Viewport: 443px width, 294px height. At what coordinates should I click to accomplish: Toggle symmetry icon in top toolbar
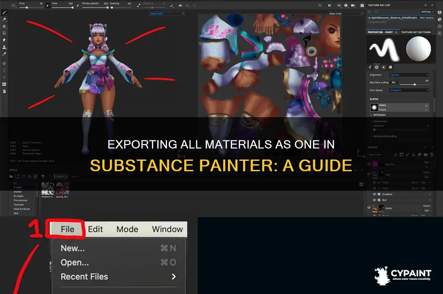[x=180, y=5]
